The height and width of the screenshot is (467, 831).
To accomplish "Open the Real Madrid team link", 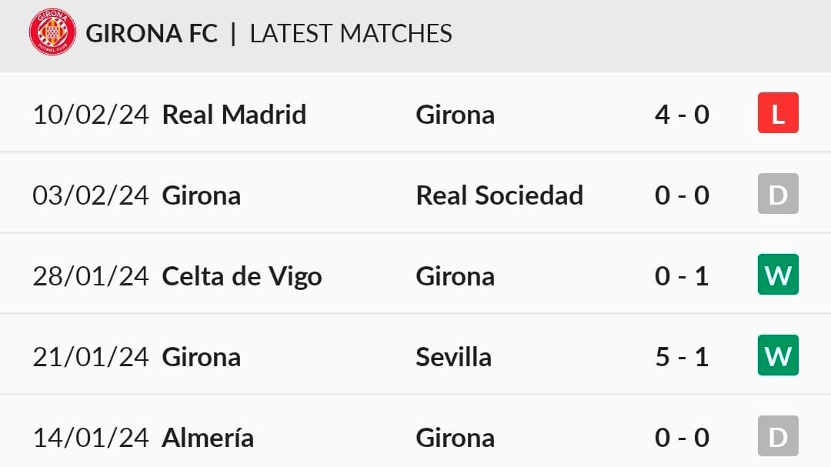I will click(234, 115).
